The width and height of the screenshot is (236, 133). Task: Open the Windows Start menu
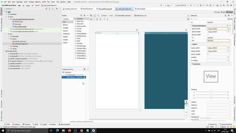click(x=3, y=130)
